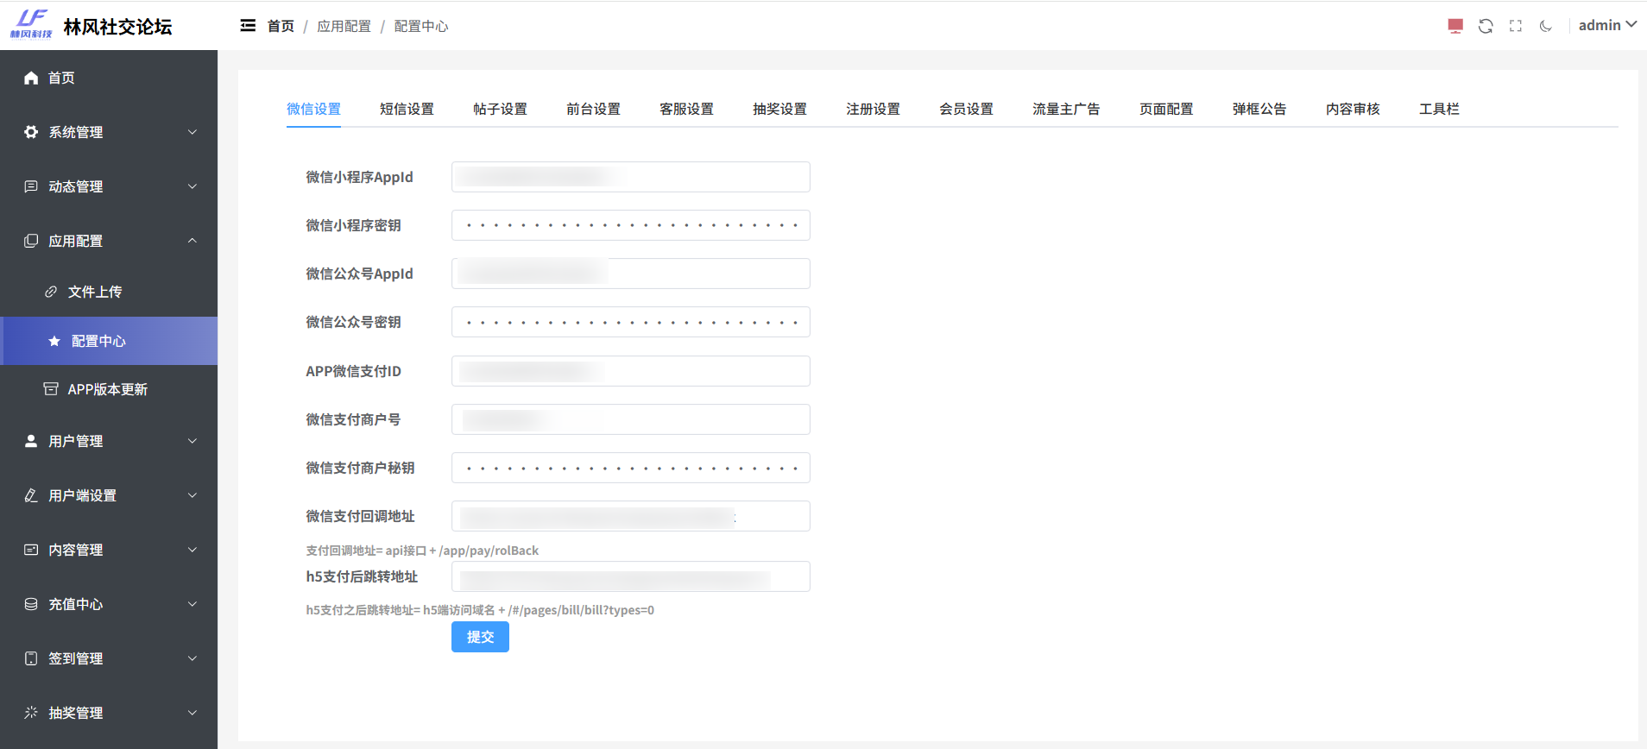Expand the 用户管理 menu chevron
This screenshot has height=749, width=1647.
[192, 441]
